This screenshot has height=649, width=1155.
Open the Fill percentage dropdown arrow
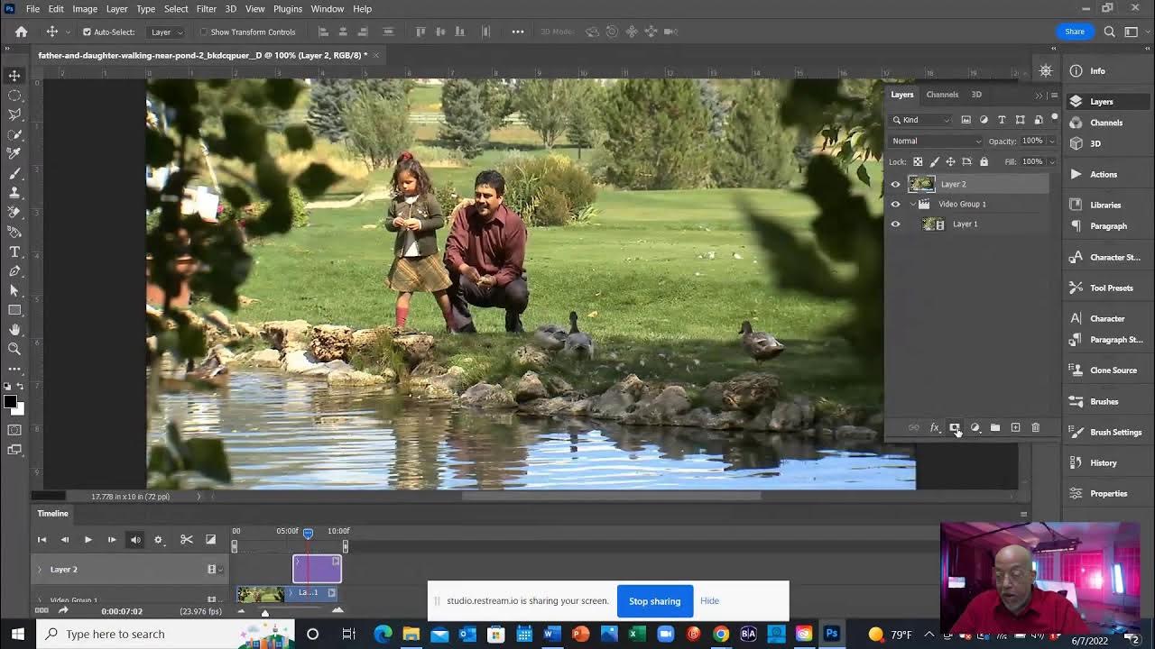tap(1052, 162)
